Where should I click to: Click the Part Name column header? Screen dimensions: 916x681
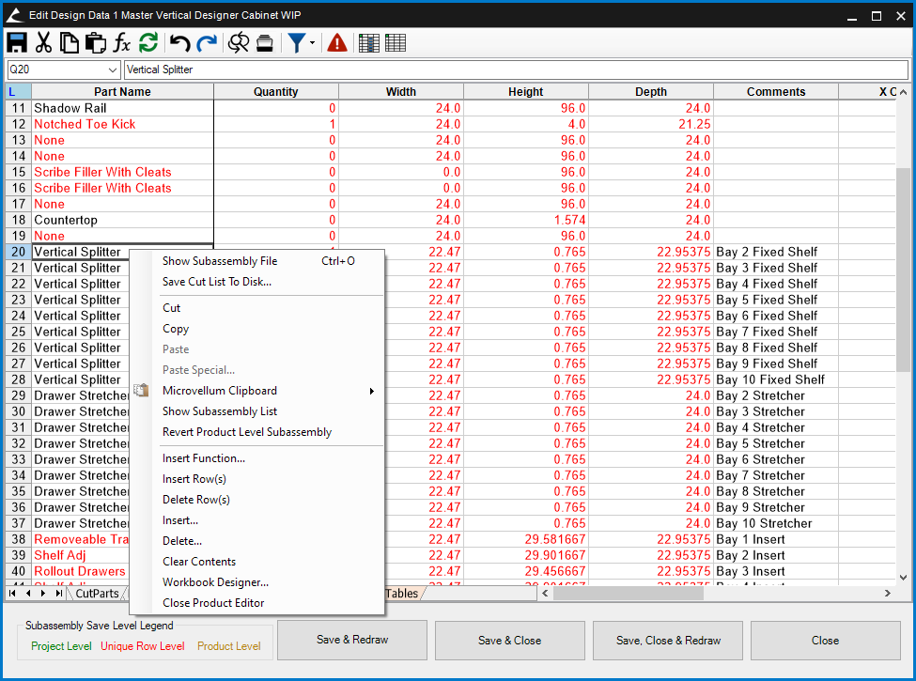(122, 92)
